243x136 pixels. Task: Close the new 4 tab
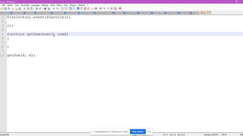[x=209, y=13]
